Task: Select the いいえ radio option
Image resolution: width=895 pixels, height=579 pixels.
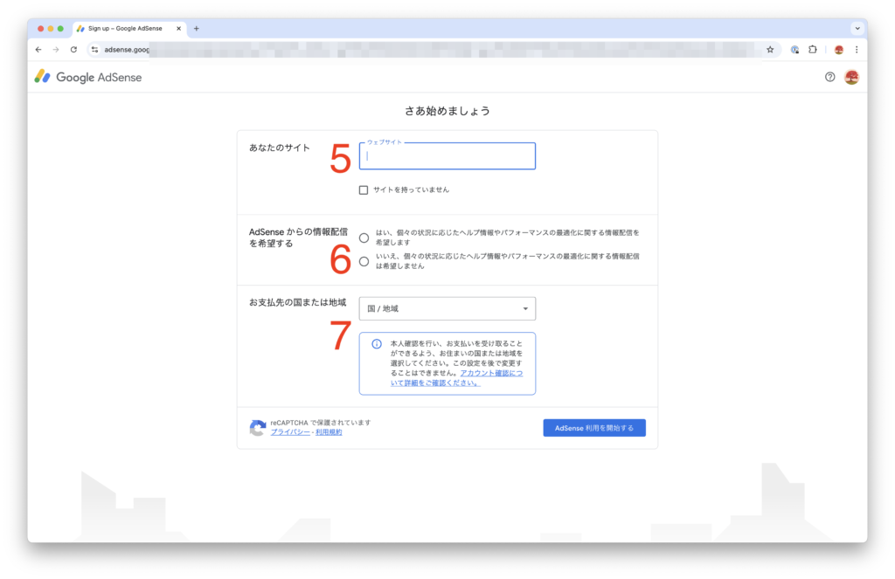Action: point(364,262)
